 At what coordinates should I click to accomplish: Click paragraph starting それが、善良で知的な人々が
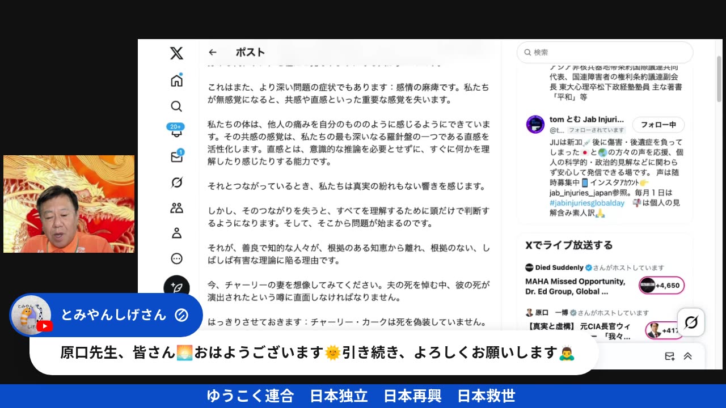point(349,254)
